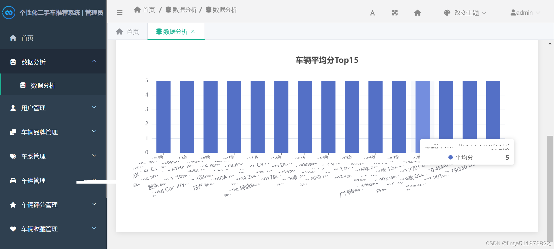Switch to the 首页 tab
Viewport: 554px width, 249px height.
[127, 31]
